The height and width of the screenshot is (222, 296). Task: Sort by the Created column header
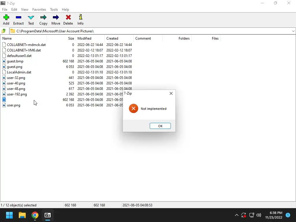click(119, 38)
